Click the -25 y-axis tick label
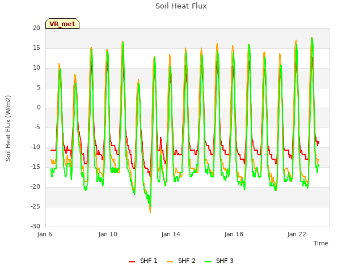The width and height of the screenshot is (363, 272). point(35,206)
